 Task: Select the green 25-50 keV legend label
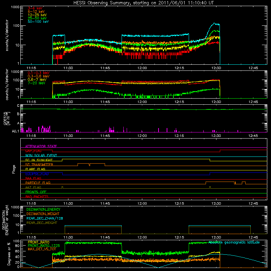tap(37, 18)
